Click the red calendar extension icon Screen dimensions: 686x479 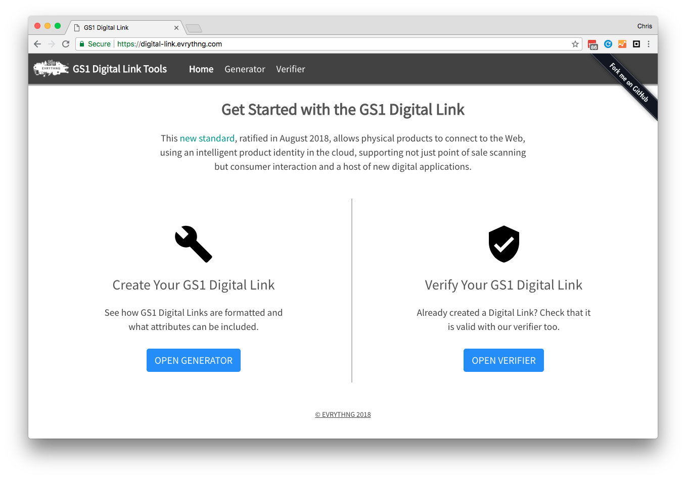click(593, 44)
